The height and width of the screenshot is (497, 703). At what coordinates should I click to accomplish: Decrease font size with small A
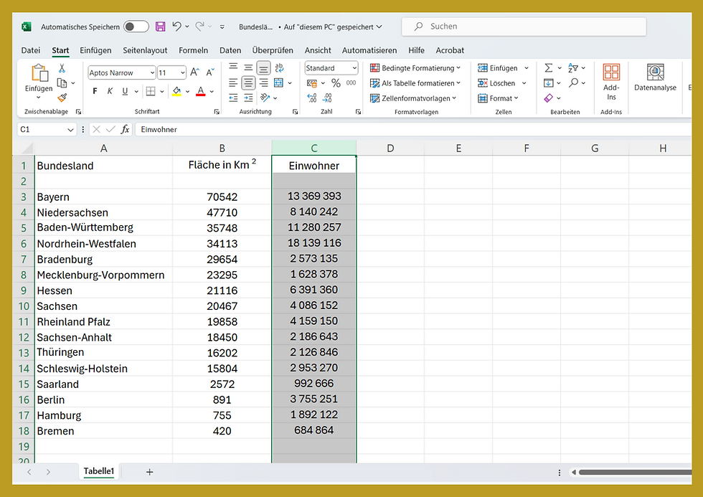point(210,72)
